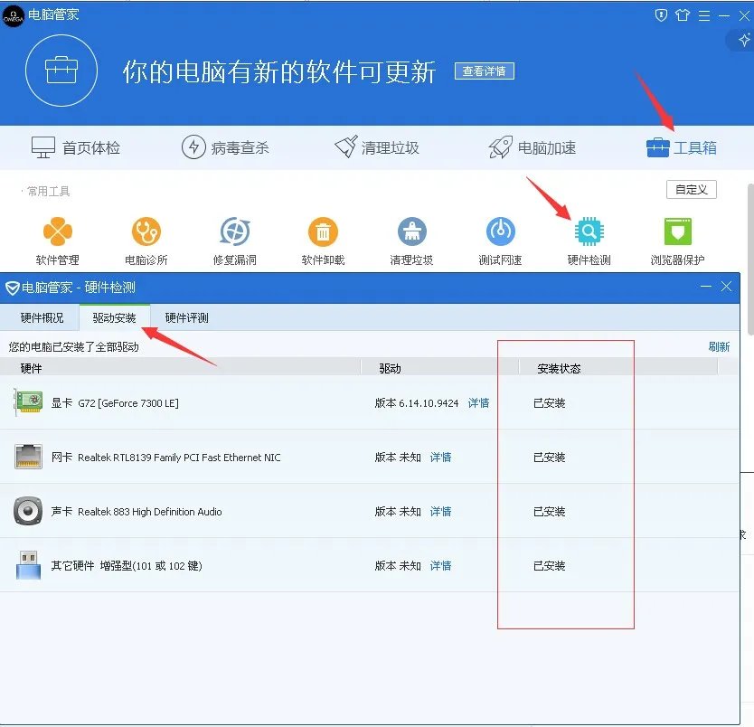Open the 清理垃圾 junk cleanup tool
The height and width of the screenshot is (727, 754).
tap(411, 238)
